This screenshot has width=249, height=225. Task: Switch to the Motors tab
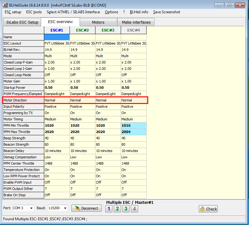click(98, 22)
